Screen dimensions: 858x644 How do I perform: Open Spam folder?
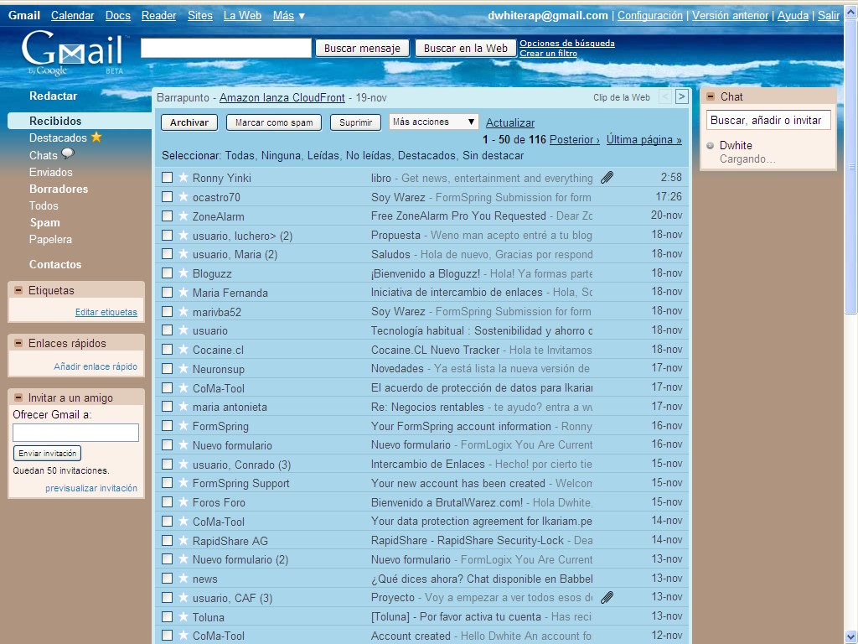coord(45,223)
